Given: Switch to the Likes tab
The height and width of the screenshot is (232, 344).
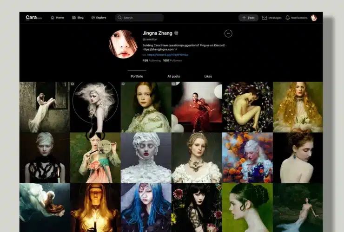Looking at the screenshot, I should point(208,76).
